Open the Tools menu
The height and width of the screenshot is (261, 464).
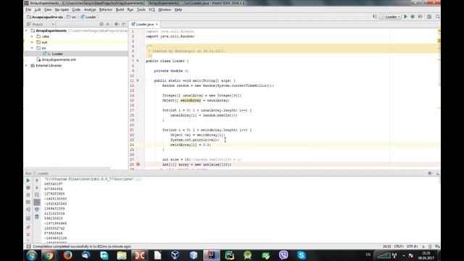[141, 9]
